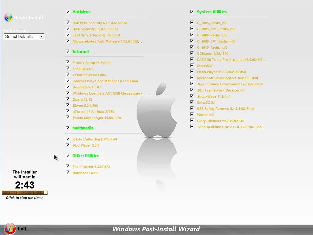The height and width of the screenshot is (235, 313).
Task: Uncheck Windows Esentials All checkbox
Action: 68,93
